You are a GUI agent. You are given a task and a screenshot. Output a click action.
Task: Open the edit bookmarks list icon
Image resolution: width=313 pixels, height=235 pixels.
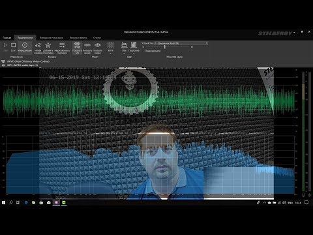(62, 45)
